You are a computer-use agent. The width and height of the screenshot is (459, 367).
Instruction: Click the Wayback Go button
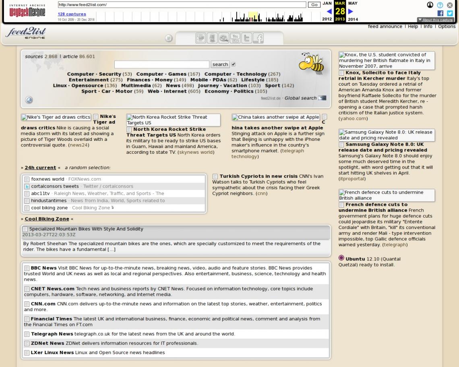point(314,5)
